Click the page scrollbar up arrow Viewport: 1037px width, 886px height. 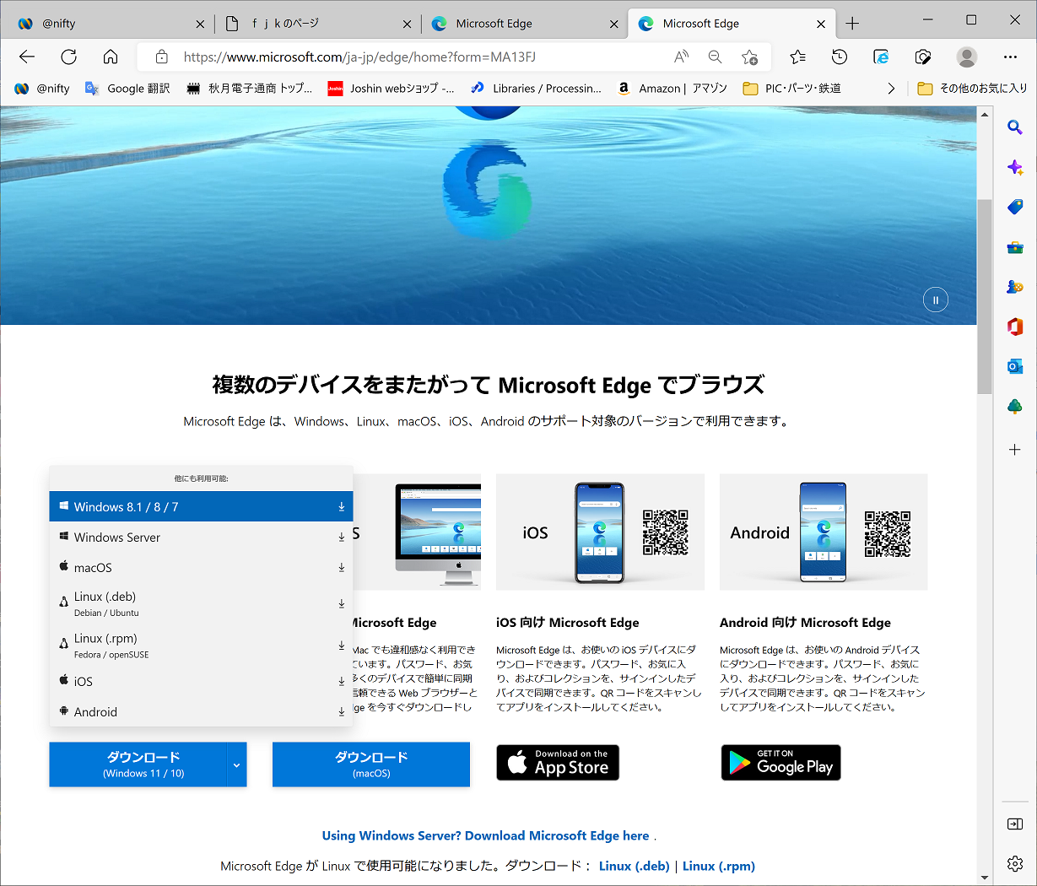(985, 114)
